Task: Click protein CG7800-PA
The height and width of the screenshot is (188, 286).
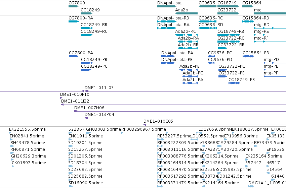Action: (74, 56)
